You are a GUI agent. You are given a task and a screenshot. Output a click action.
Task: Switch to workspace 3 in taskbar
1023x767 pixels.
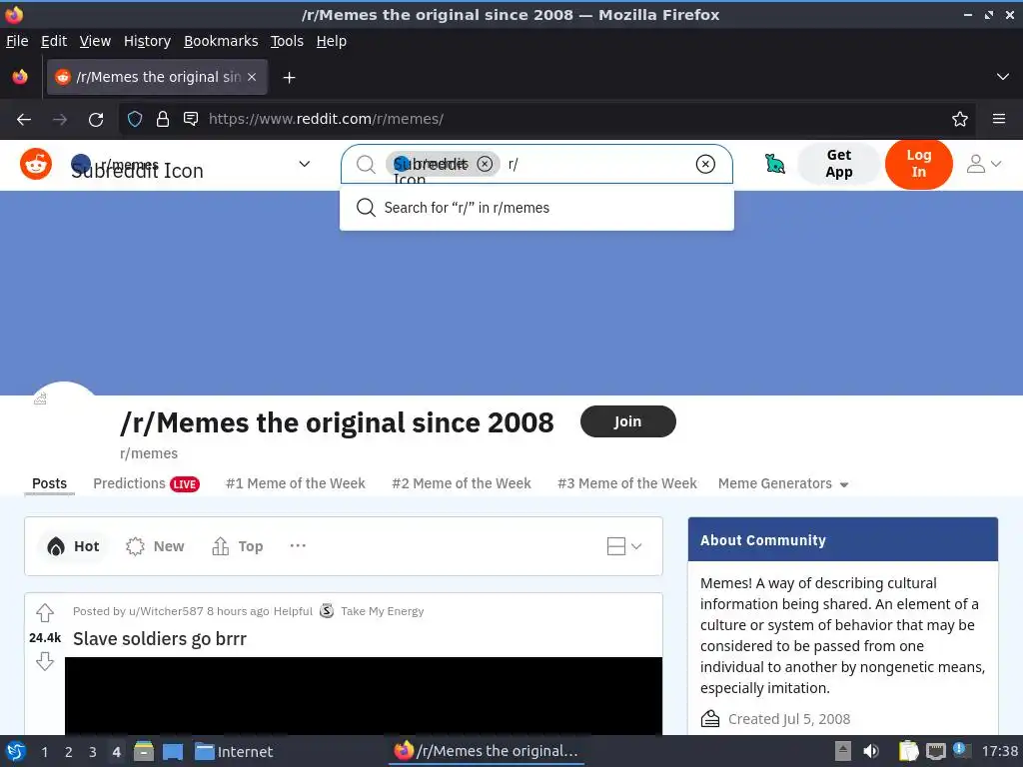point(93,752)
